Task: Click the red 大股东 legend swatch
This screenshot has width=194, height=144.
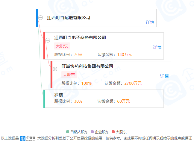Action: coord(113,132)
